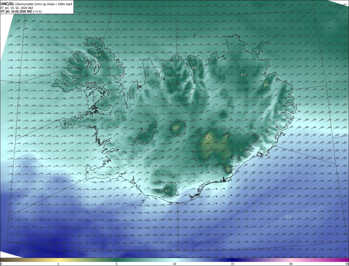The width and height of the screenshot is (349, 266).
Task: Click the 'UWC/IG: Úrkomumætti (mm)' title line
Action: [36, 4]
